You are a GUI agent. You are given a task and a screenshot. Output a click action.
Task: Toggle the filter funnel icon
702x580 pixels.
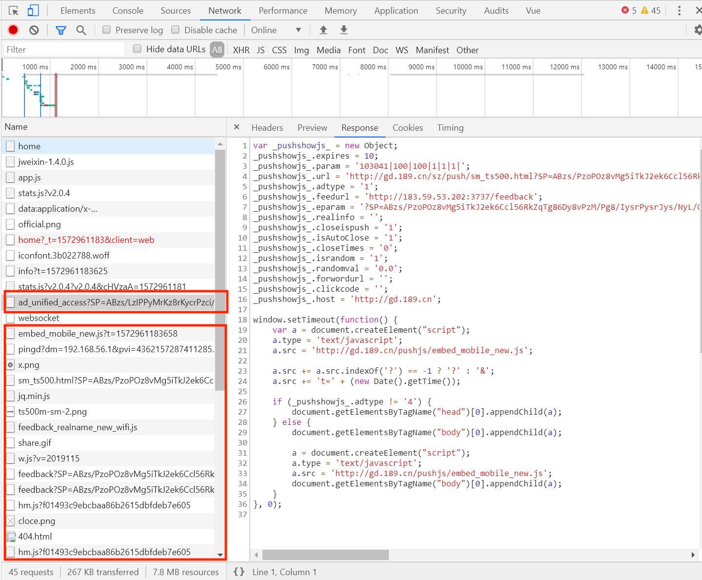click(60, 30)
